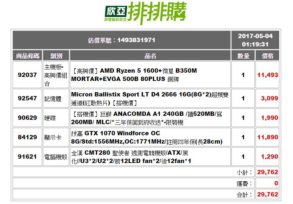
Task: Click the subtotal value next to 小計
Action: (x=267, y=172)
